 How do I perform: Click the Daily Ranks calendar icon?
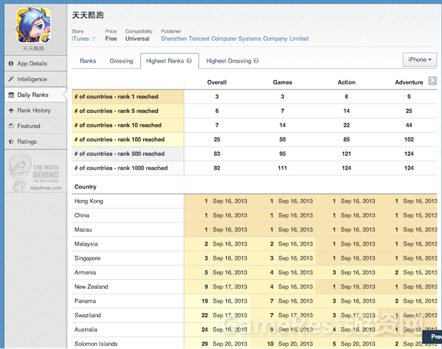pyautogui.click(x=11, y=95)
